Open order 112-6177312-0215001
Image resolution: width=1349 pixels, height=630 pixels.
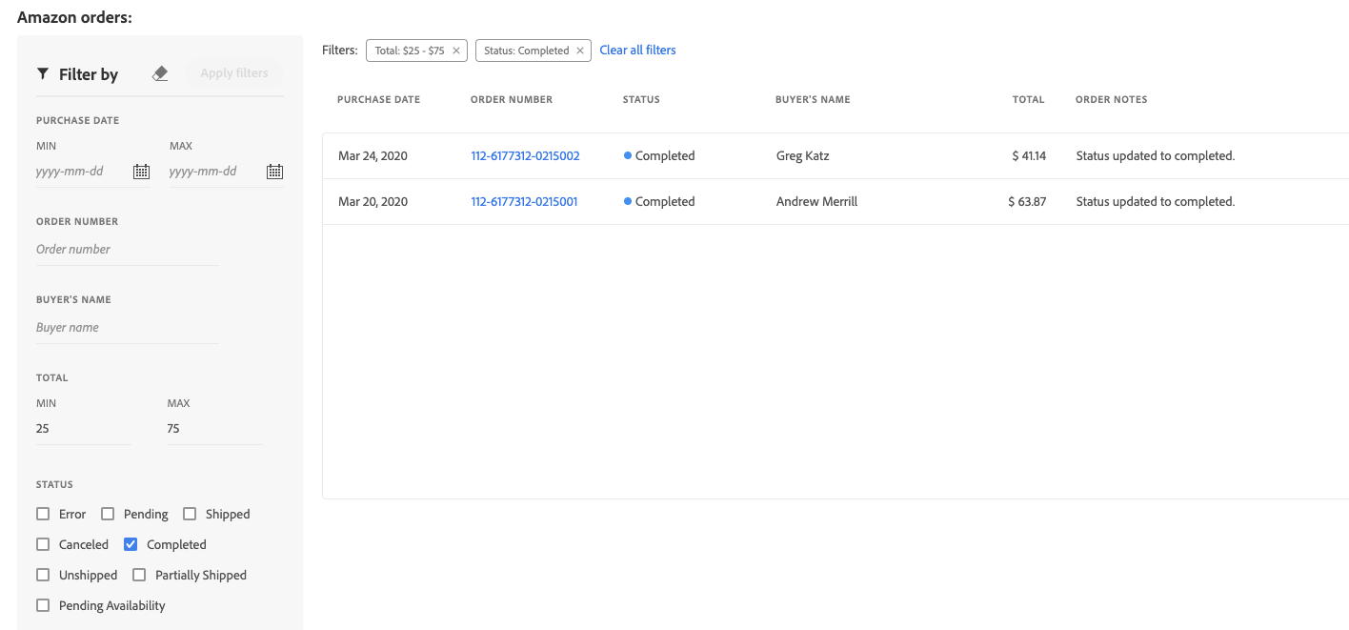point(524,201)
